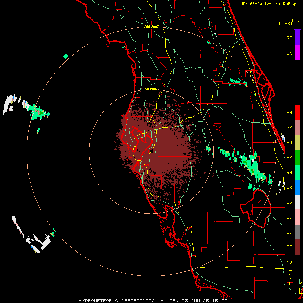Click the red HA legend swatch
This screenshot has height=303, width=303.
[x=297, y=112]
